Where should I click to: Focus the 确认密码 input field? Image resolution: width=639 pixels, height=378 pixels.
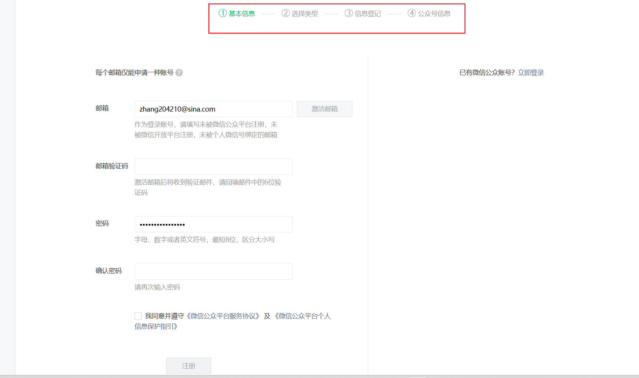[213, 271]
